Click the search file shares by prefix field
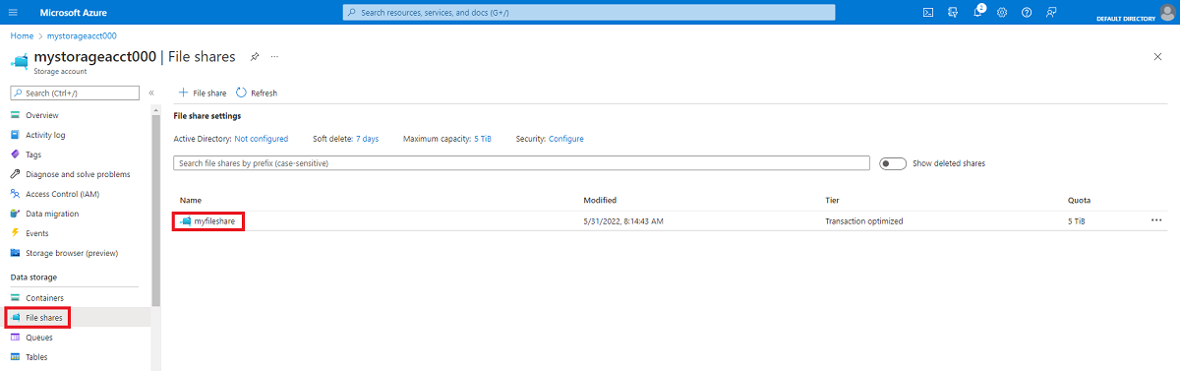Image resolution: width=1180 pixels, height=371 pixels. (521, 163)
